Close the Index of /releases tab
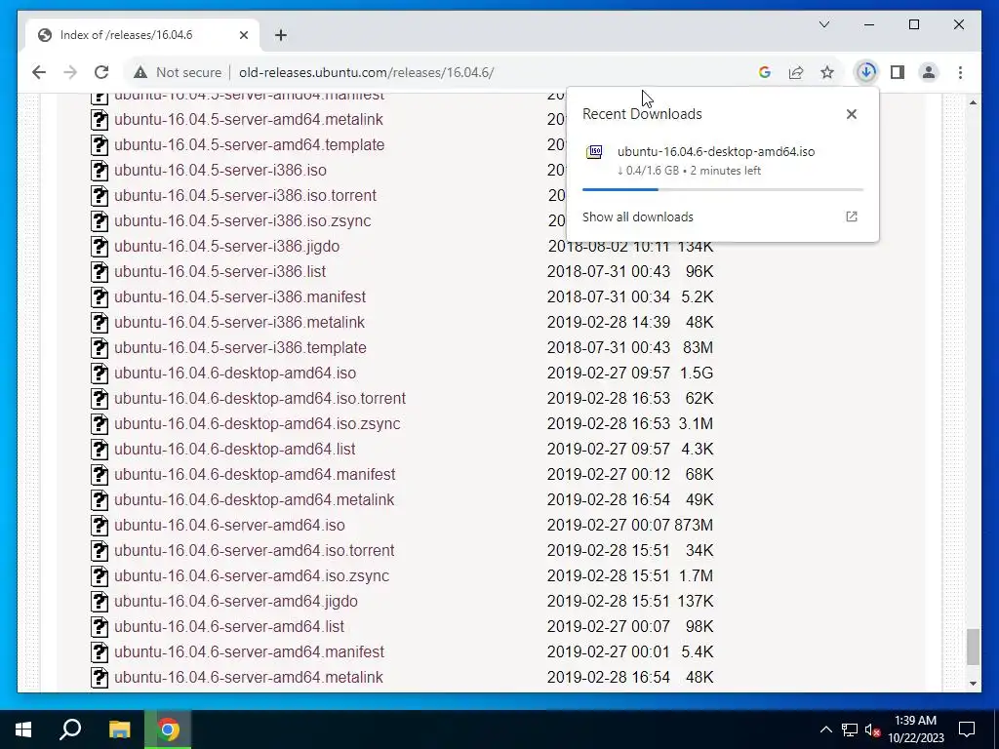Image resolution: width=999 pixels, height=749 pixels. coord(243,35)
